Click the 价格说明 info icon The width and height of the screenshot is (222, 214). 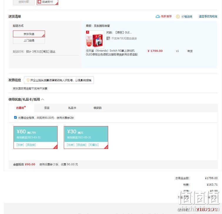coord(178,17)
